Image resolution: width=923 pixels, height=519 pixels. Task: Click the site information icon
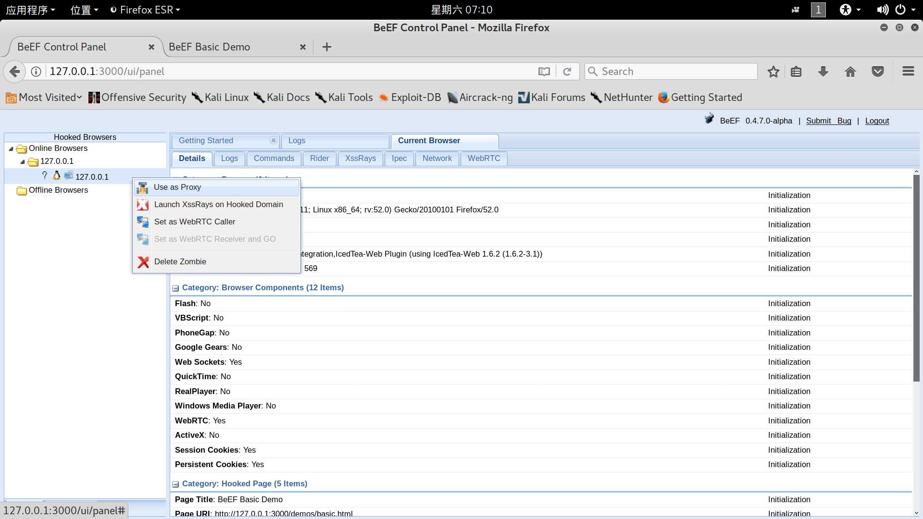click(x=36, y=72)
